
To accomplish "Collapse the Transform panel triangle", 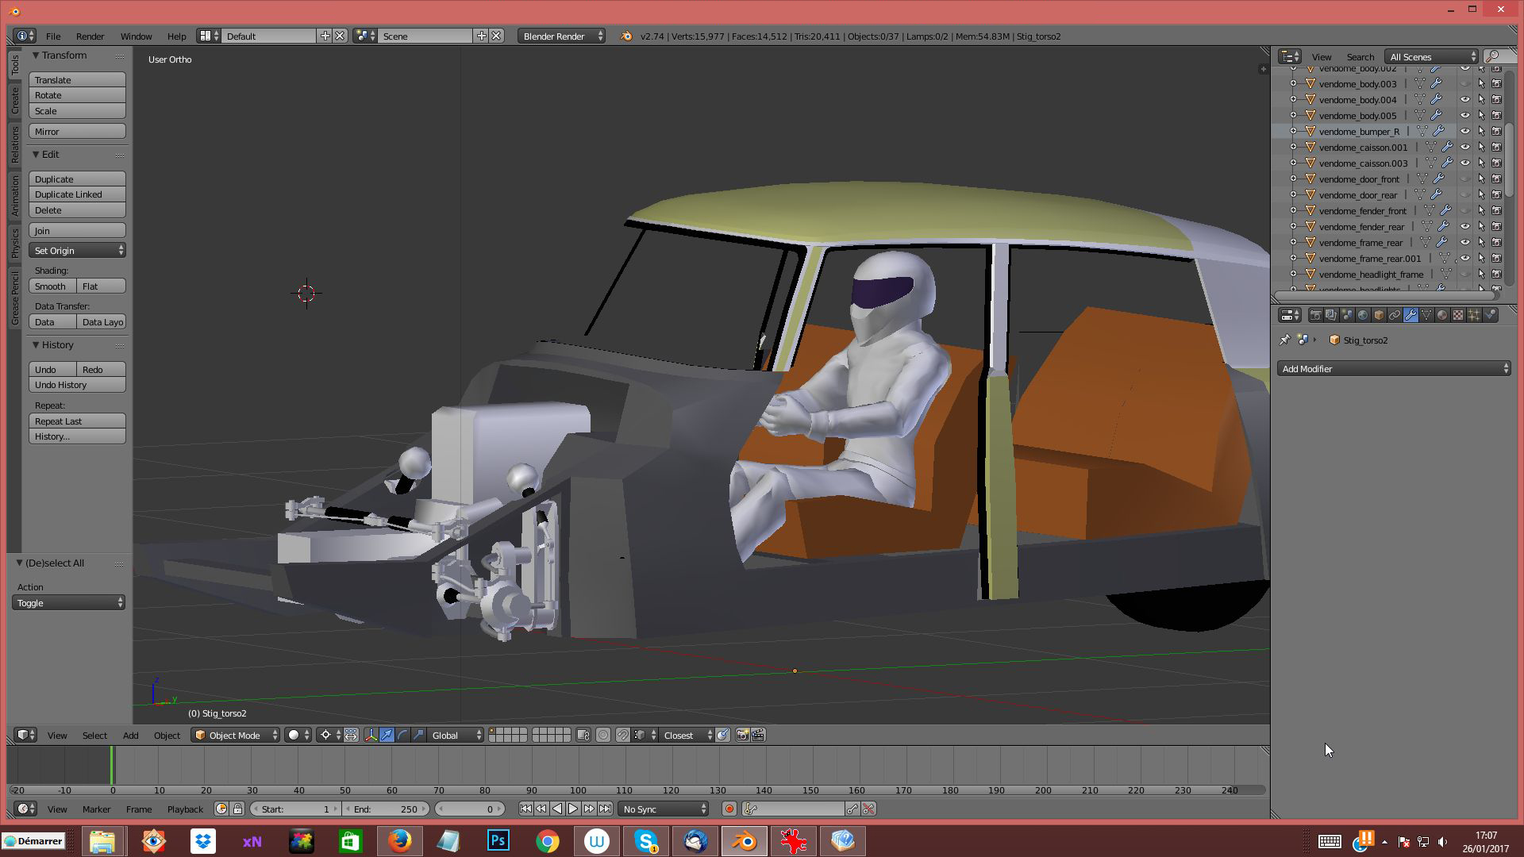I will tap(36, 55).
